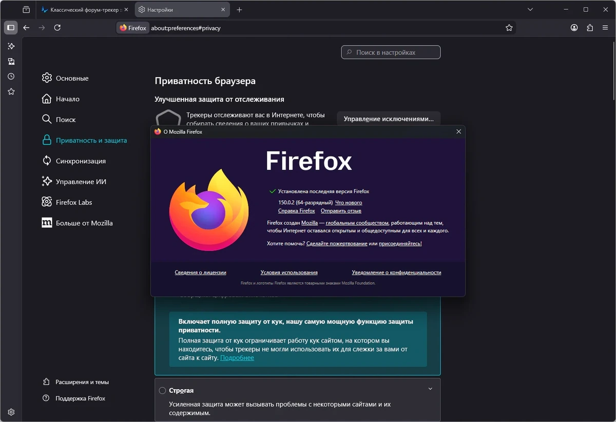Screen dimensions: 616x422
Task: List all tabs with the chevron button
Action: pos(530,10)
